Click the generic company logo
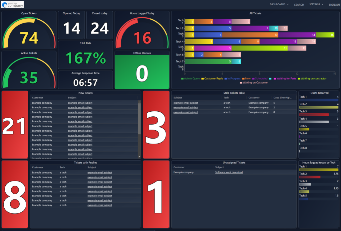Image resolution: width=341 pixels, height=231 pixels. [x=12, y=4]
